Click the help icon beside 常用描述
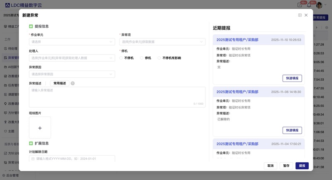The width and height of the screenshot is (332, 180). point(73,83)
